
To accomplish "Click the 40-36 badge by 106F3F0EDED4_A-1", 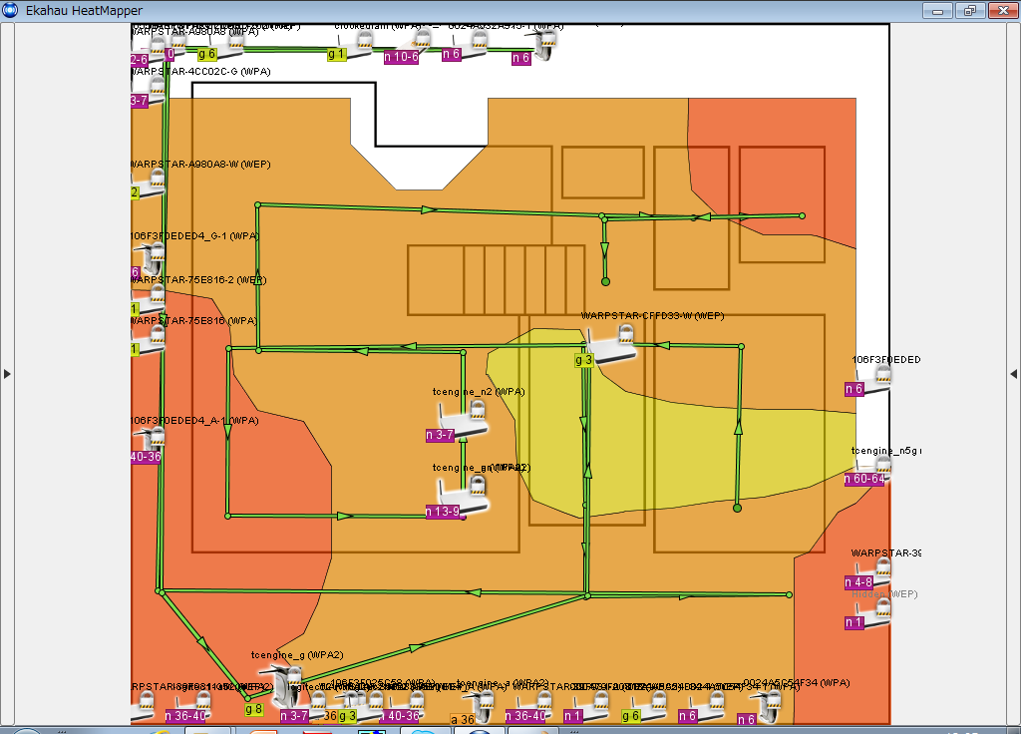I will tap(146, 457).
